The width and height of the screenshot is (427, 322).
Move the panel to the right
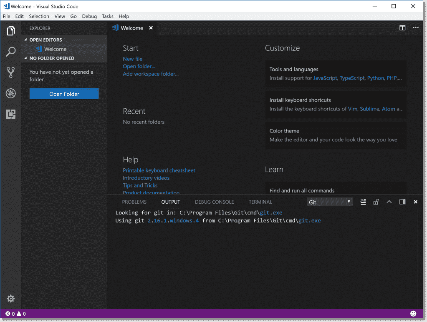click(x=402, y=202)
